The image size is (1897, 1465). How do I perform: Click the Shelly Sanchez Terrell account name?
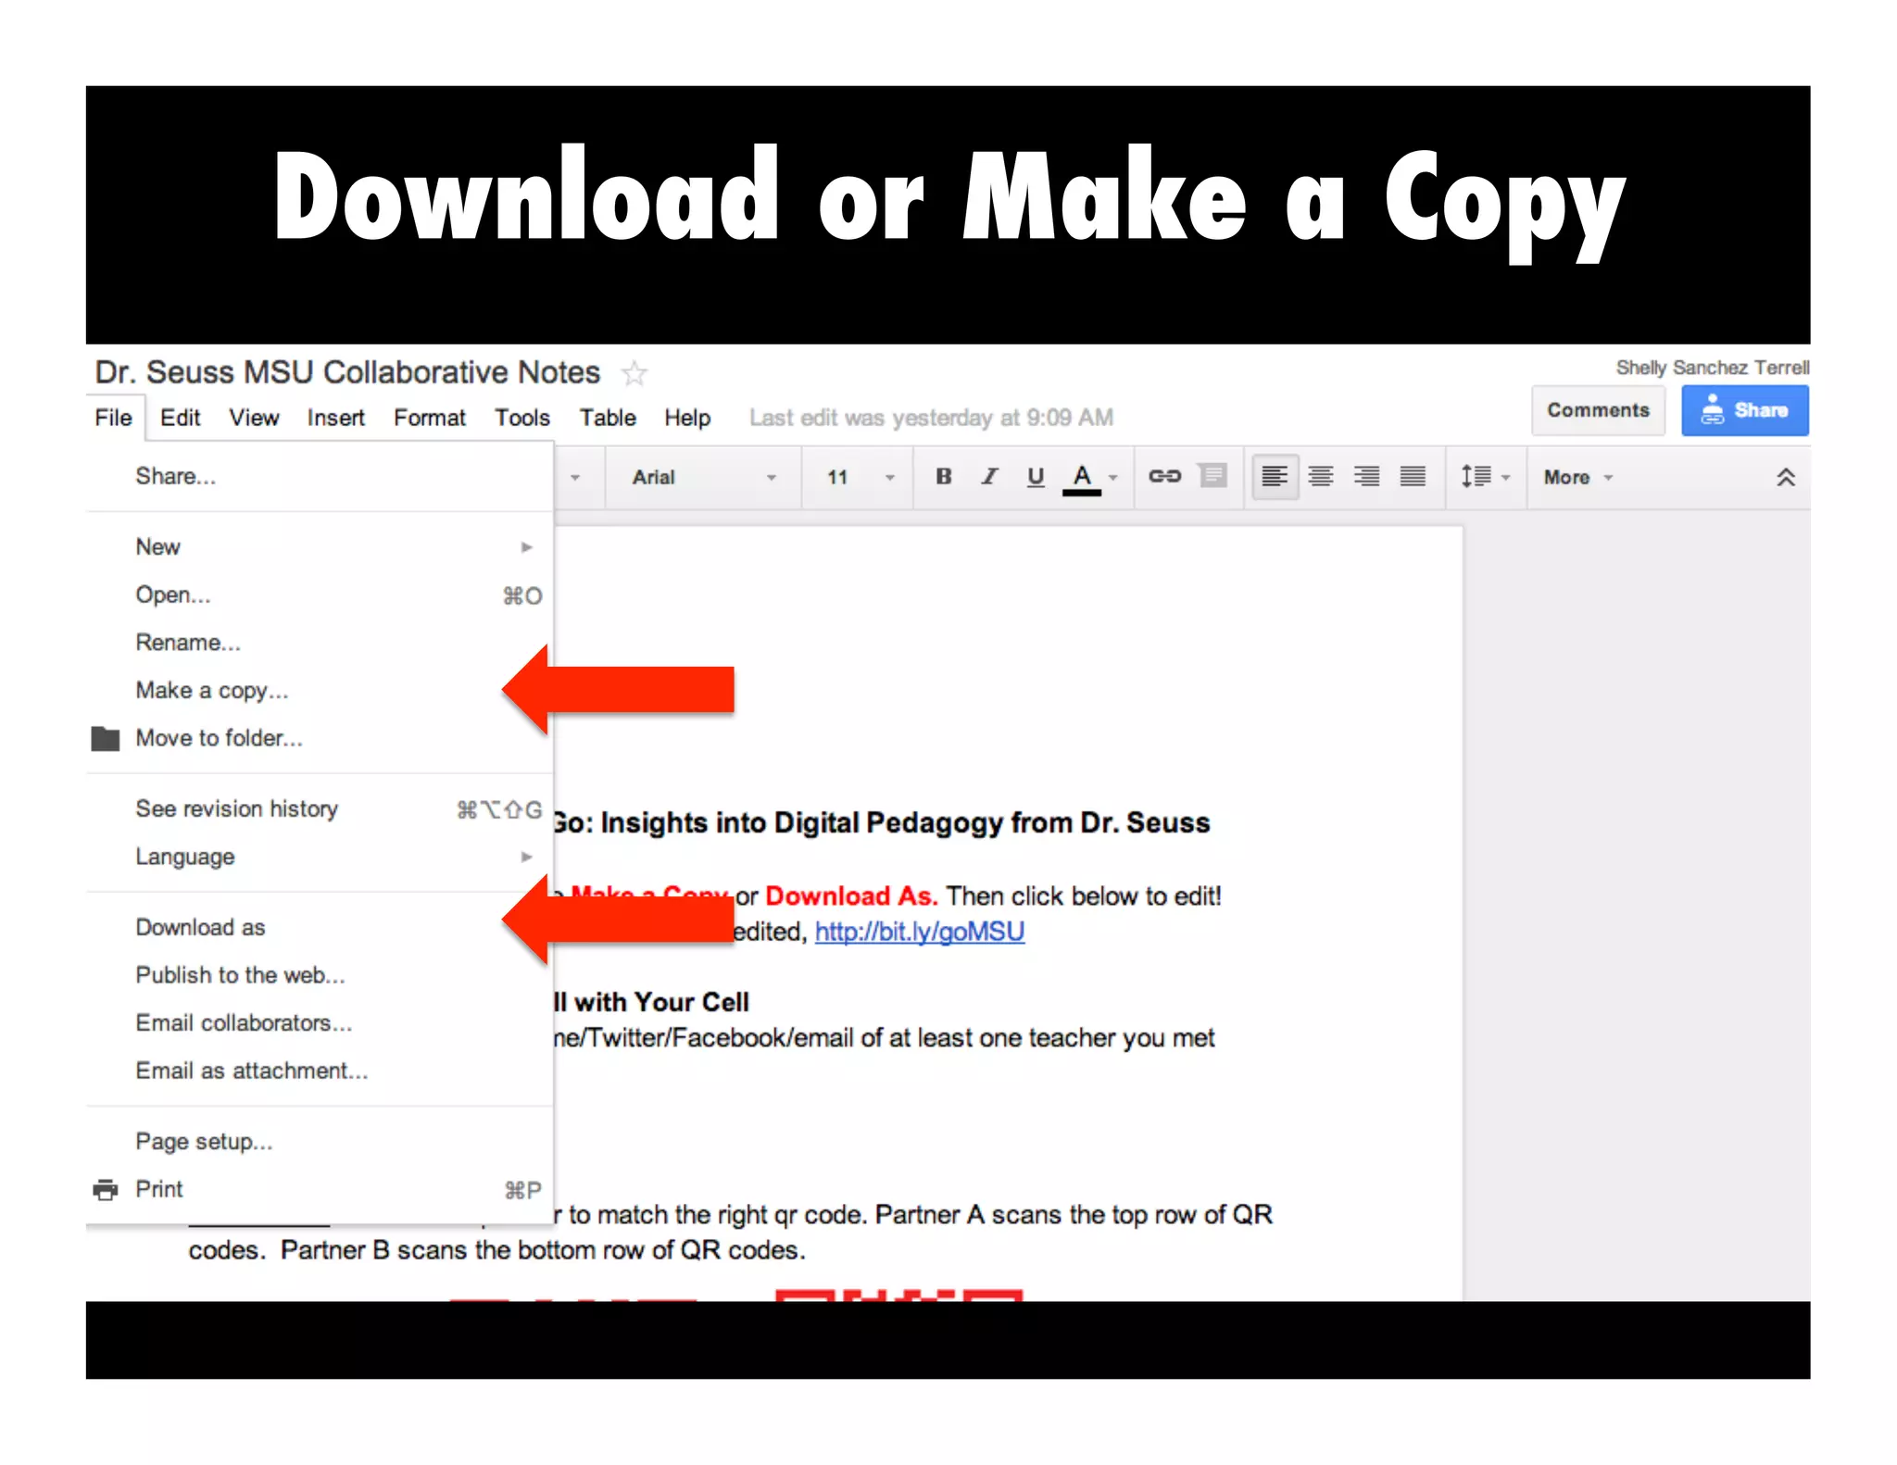click(x=1712, y=368)
